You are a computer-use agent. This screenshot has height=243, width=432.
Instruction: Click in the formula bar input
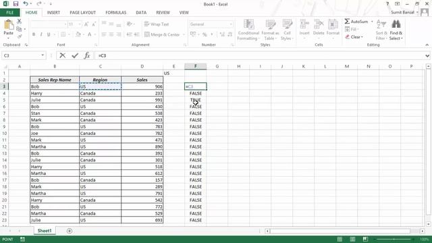coord(259,55)
